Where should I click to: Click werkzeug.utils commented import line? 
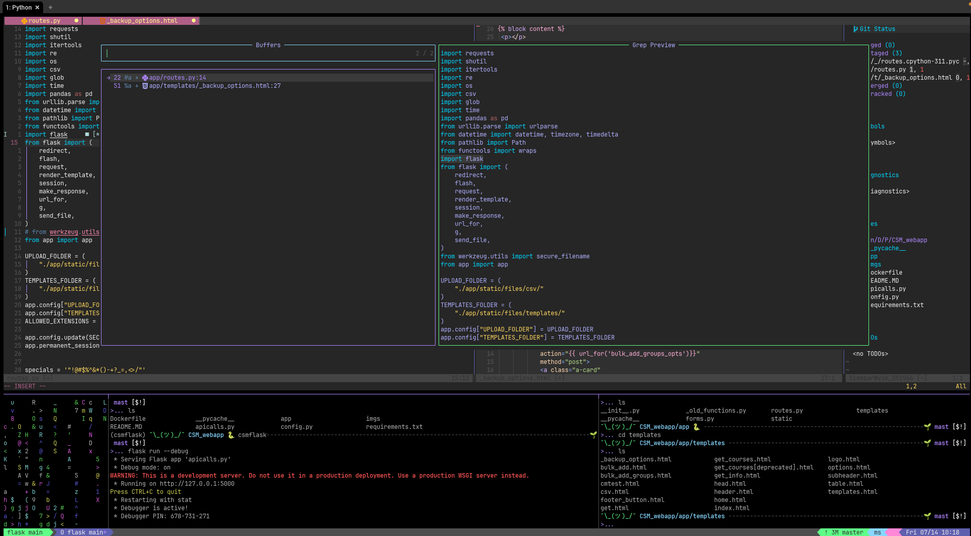(x=62, y=232)
